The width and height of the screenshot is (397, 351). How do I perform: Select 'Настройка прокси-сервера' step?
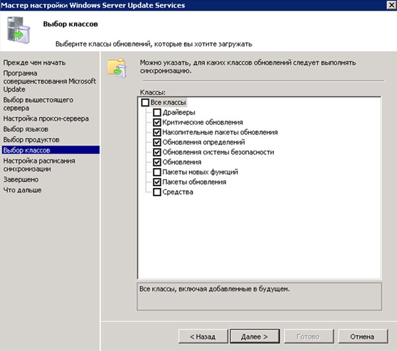tap(46, 119)
